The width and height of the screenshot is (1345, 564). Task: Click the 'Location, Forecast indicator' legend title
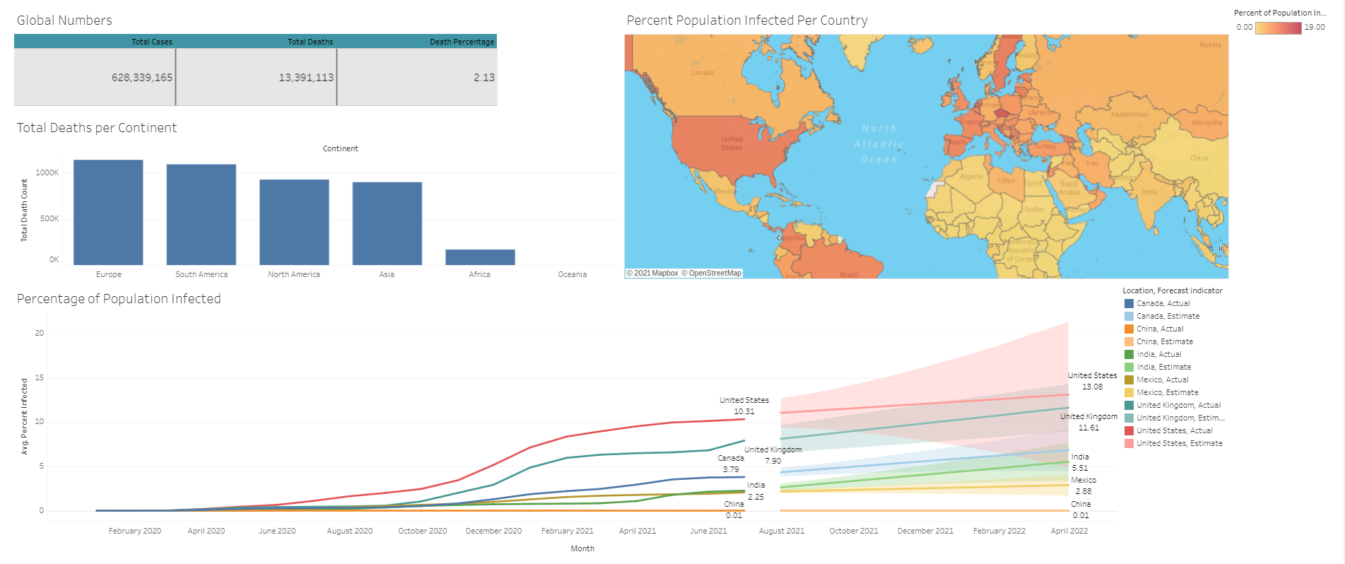coord(1173,291)
